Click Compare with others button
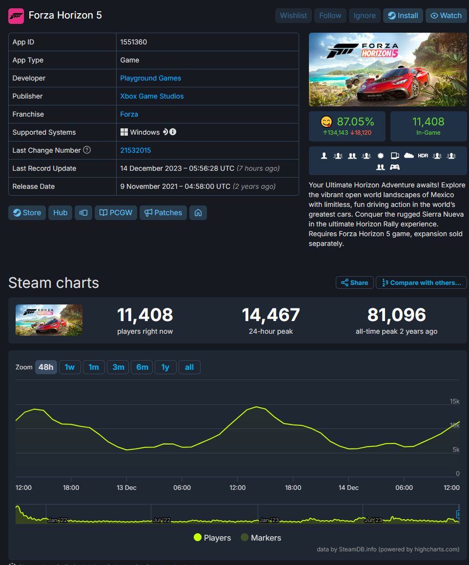The image size is (469, 565). pos(421,282)
